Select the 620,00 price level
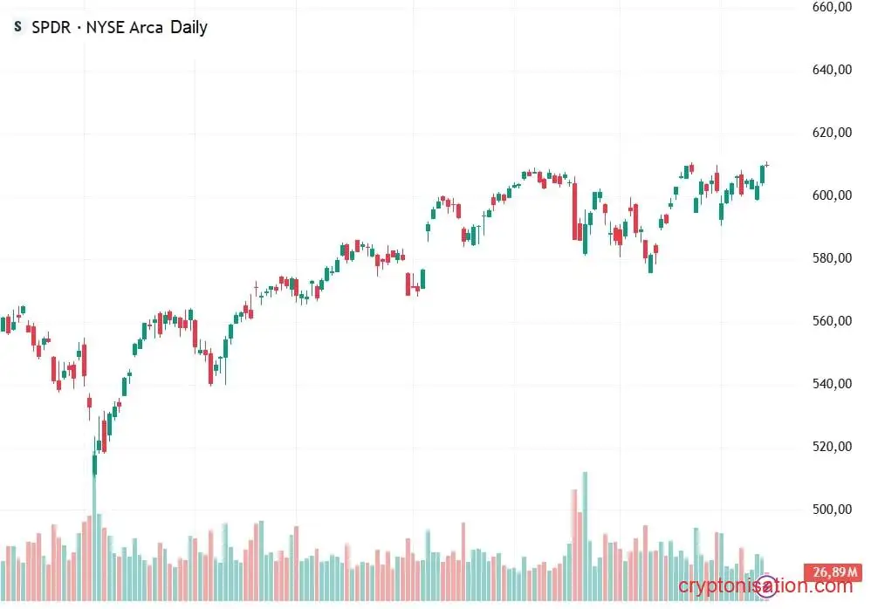 coord(832,132)
